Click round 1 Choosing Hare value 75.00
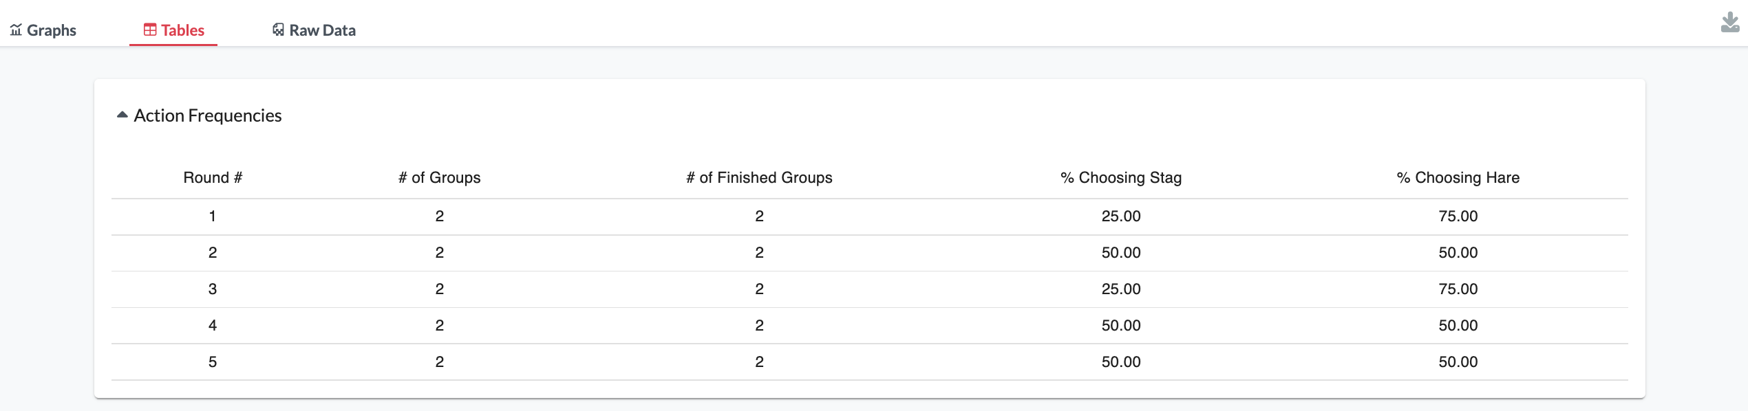The height and width of the screenshot is (411, 1748). [x=1458, y=216]
